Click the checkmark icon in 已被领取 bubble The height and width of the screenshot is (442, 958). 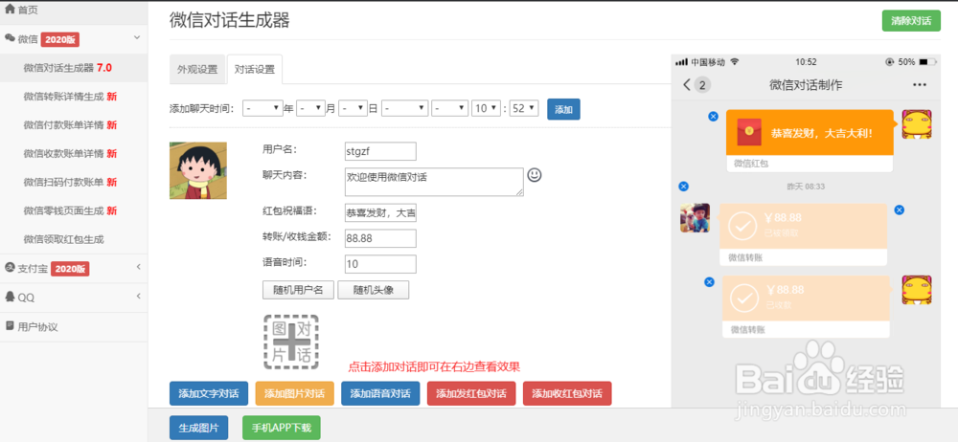pyautogui.click(x=743, y=226)
